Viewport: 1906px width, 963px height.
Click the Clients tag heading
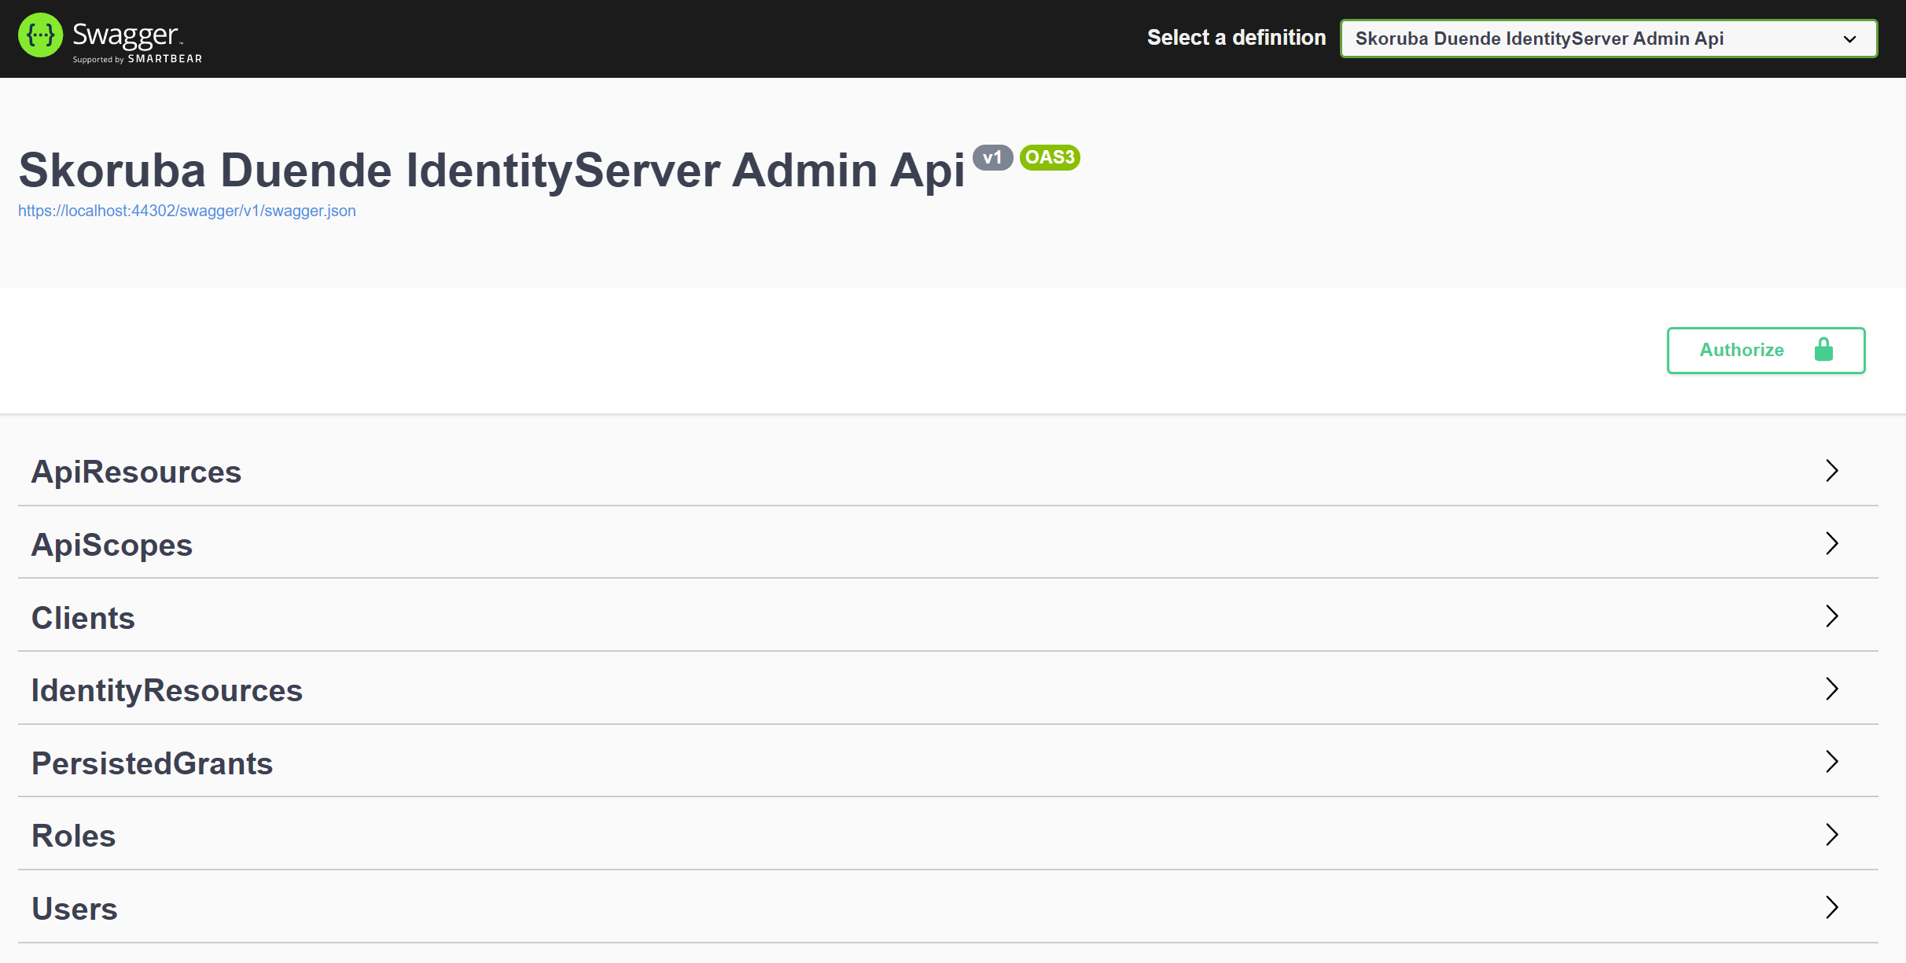[x=83, y=618]
